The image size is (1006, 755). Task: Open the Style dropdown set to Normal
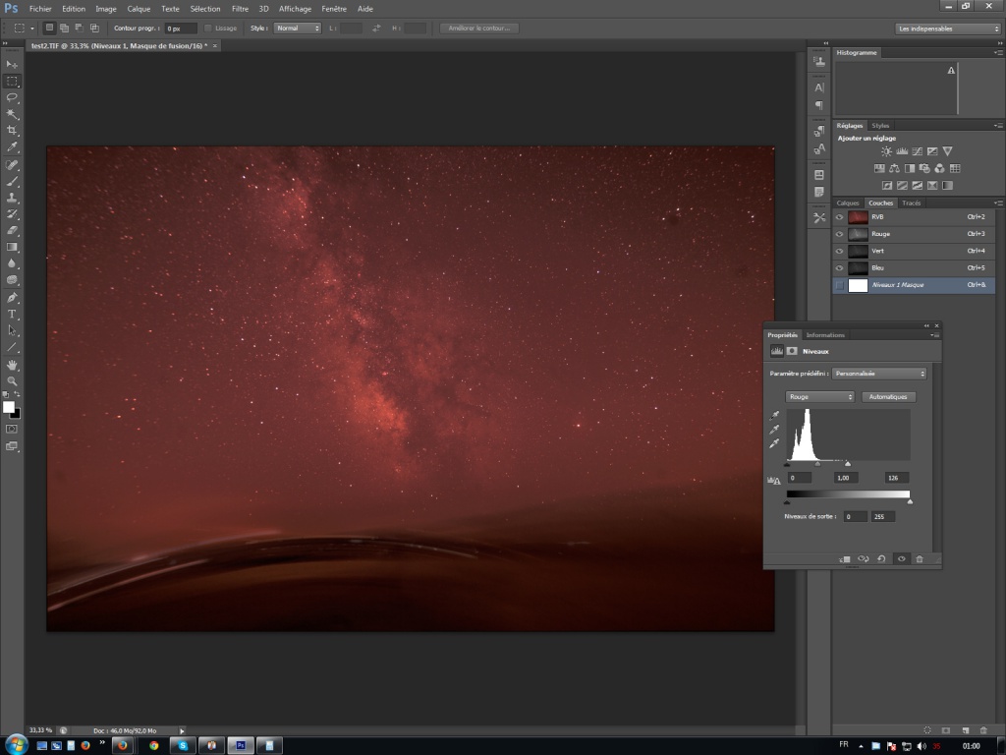[298, 29]
